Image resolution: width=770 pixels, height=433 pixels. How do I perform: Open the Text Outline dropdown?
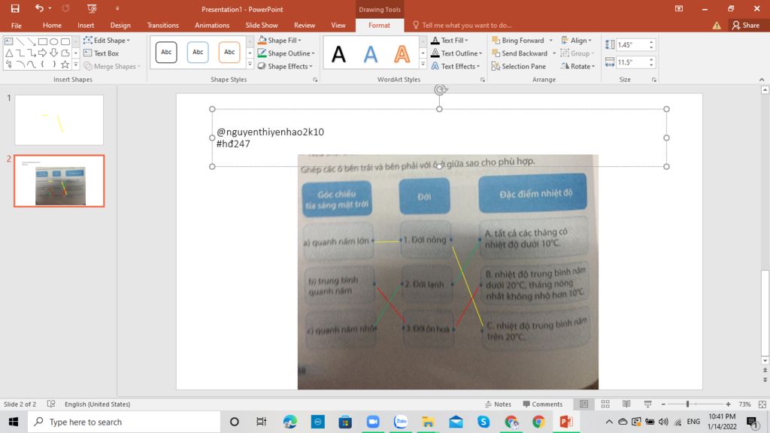(x=456, y=53)
